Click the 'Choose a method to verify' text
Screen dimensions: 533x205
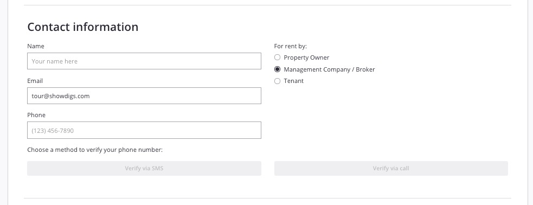[95, 150]
